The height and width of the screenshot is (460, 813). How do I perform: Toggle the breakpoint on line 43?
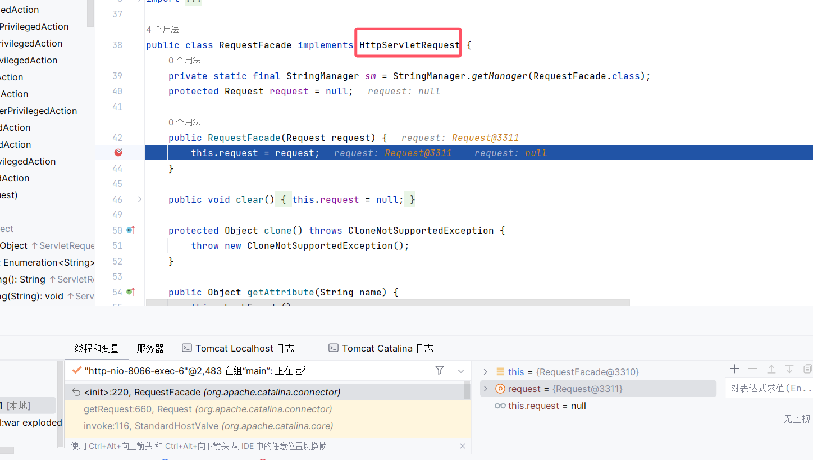click(118, 152)
